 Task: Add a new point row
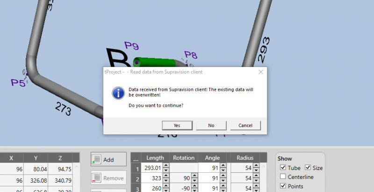[x=108, y=159]
